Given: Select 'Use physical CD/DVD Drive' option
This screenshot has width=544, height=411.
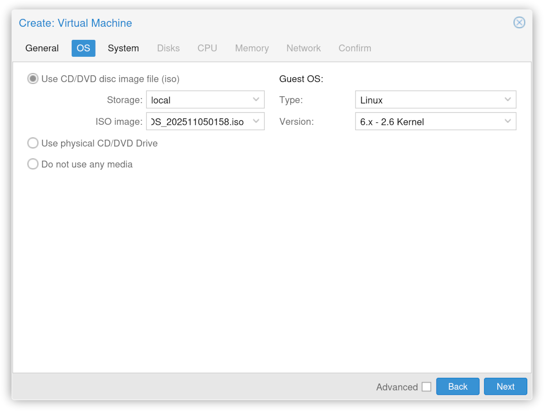Looking at the screenshot, I should point(33,143).
